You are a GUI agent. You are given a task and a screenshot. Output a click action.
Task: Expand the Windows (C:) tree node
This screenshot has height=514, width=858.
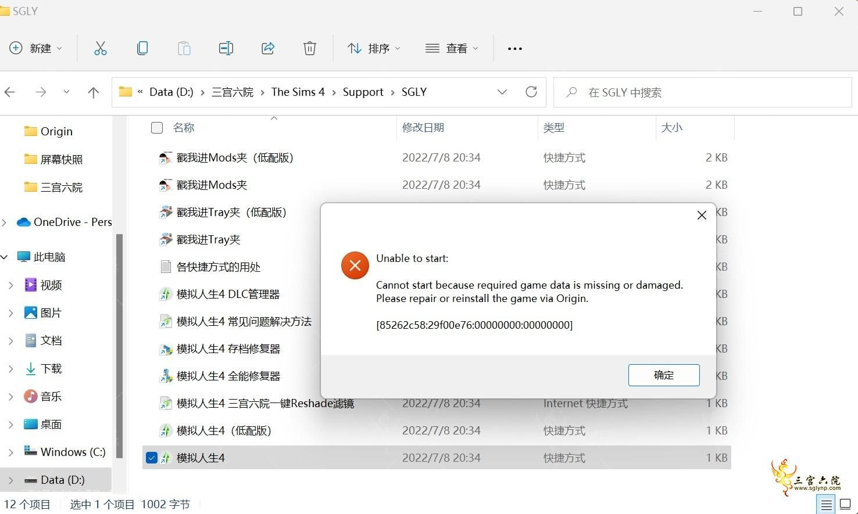[x=11, y=452]
